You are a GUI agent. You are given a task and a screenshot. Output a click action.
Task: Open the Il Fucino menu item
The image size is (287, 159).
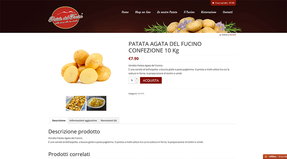click(189, 12)
